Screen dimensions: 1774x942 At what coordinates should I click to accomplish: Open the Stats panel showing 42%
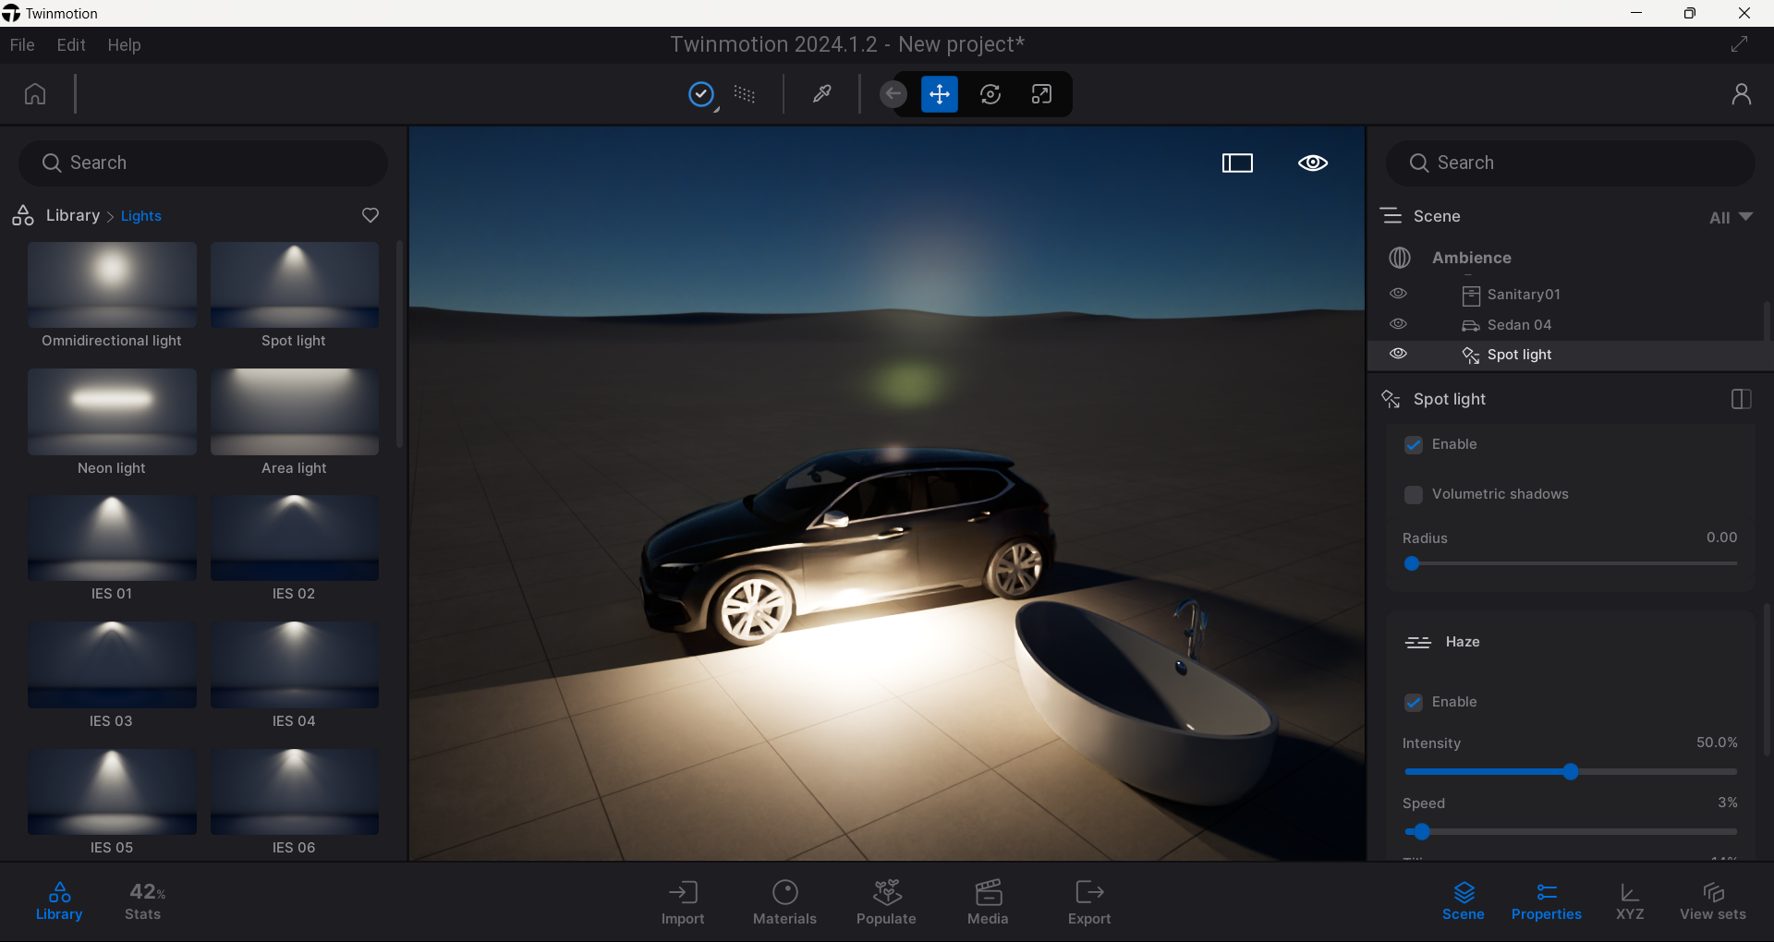click(x=144, y=901)
